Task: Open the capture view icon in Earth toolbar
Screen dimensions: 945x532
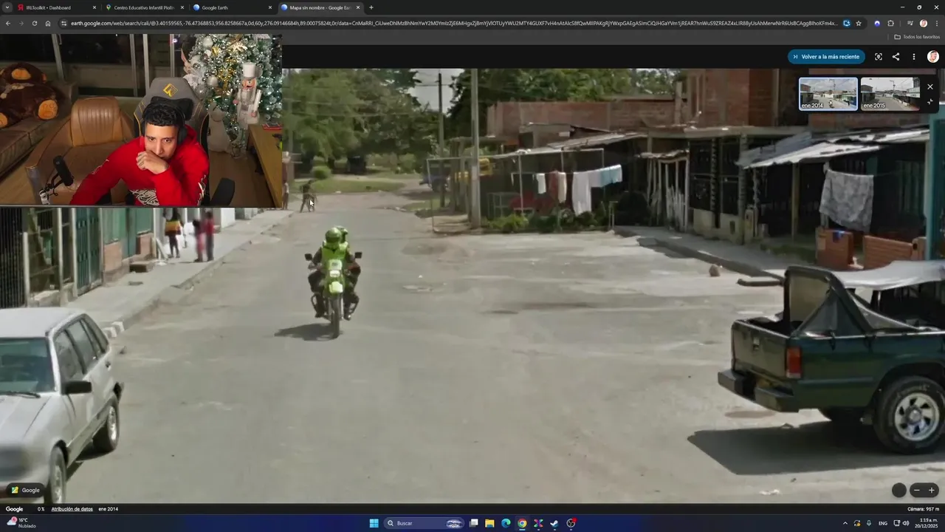Action: [x=879, y=57]
